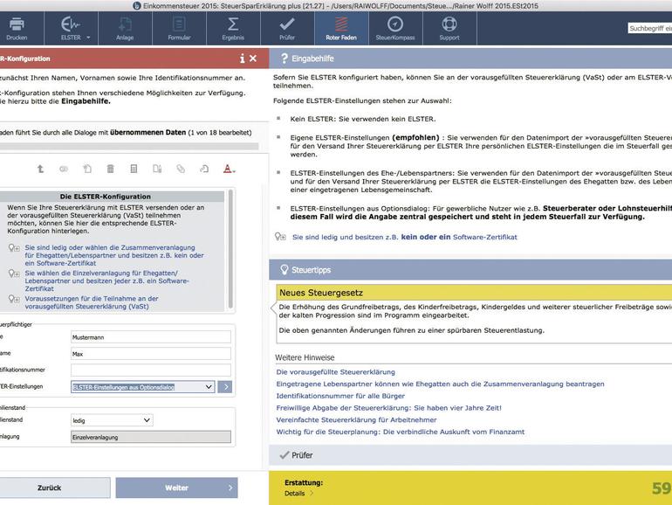Open the Formular view
The height and width of the screenshot is (505, 672).
[x=179, y=28]
